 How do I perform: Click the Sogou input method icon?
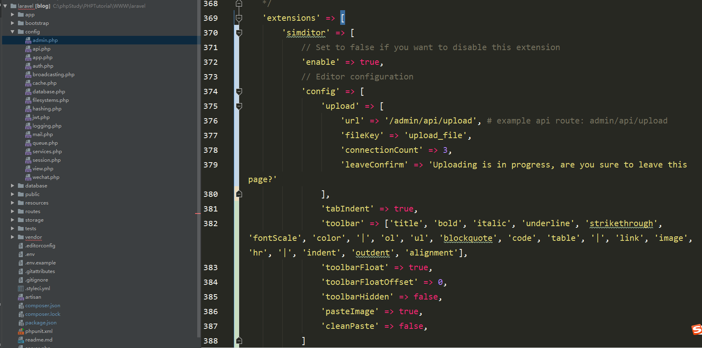[697, 329]
